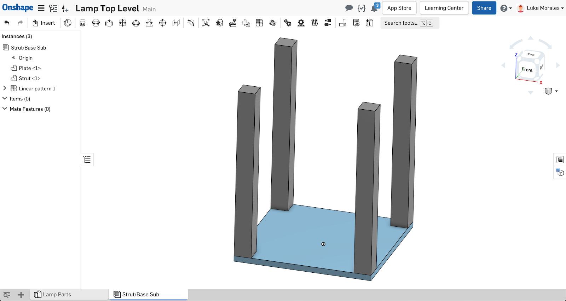Open the Onshape hamburger main menu
The height and width of the screenshot is (301, 566).
tap(41, 8)
